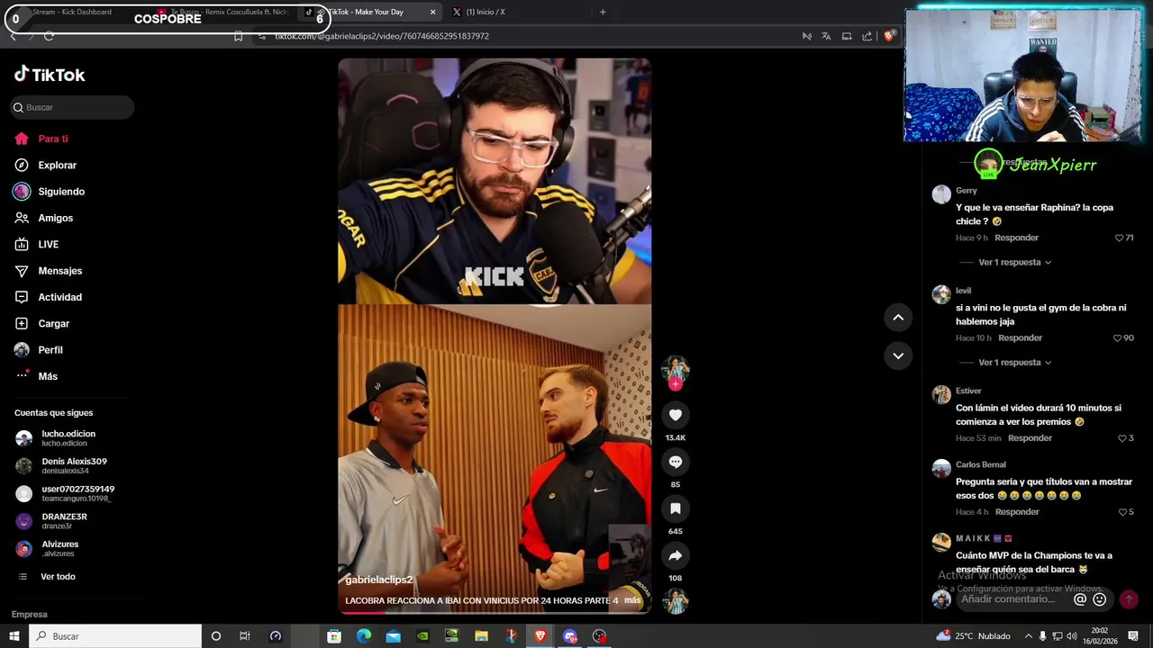Screen dimensions: 1153x648
Task: Follow gabrielaclips2 with plus badge
Action: pyautogui.click(x=676, y=383)
